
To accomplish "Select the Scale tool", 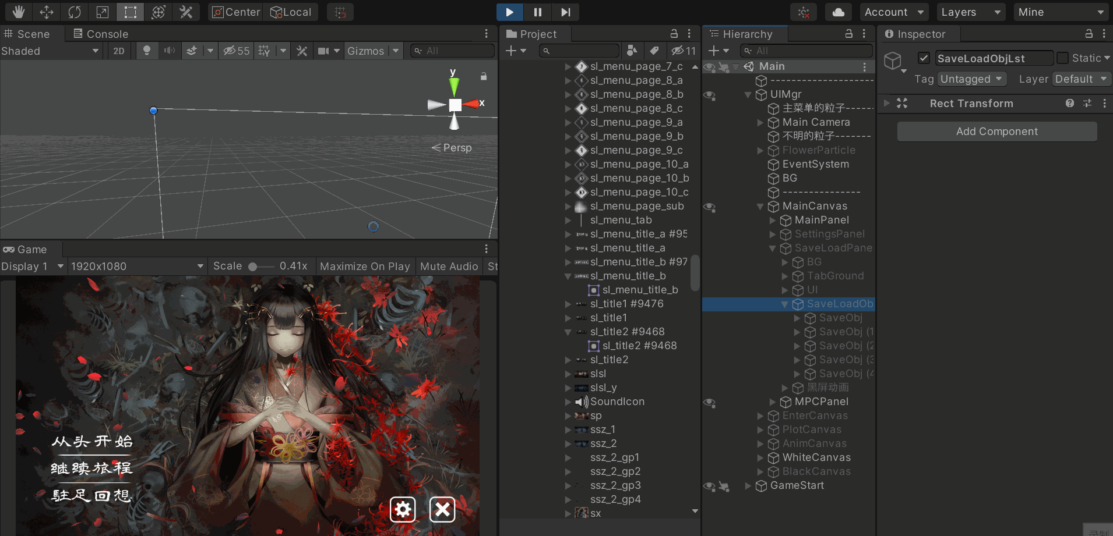I will (103, 12).
